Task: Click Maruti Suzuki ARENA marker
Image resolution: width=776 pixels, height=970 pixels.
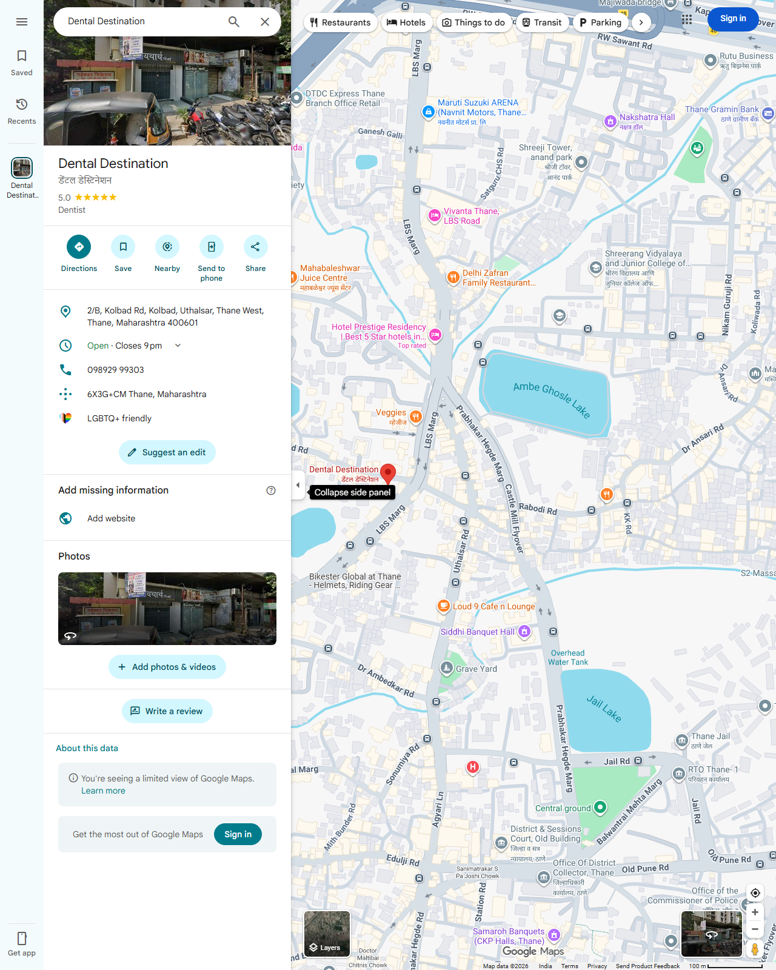Action: point(428,112)
